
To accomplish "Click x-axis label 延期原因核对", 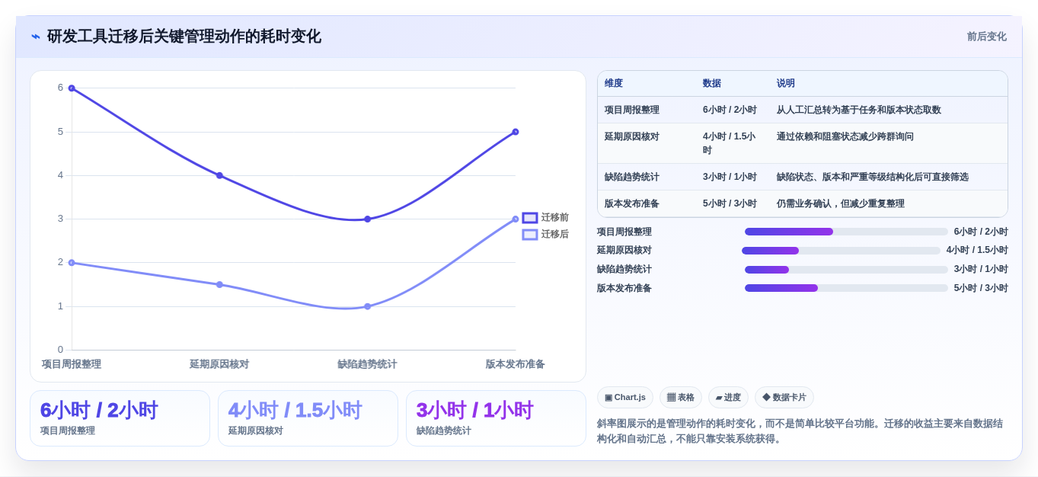I will [x=219, y=364].
